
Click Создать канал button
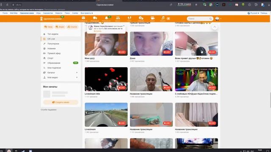[61, 102]
